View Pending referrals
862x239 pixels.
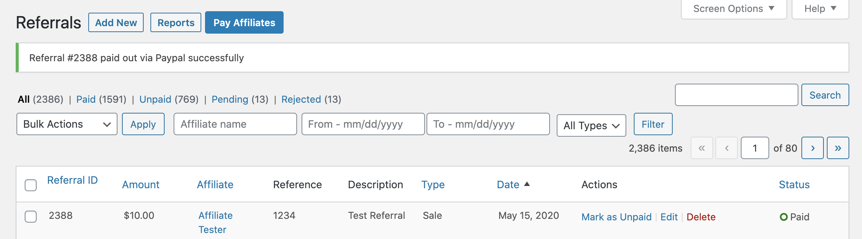click(230, 99)
